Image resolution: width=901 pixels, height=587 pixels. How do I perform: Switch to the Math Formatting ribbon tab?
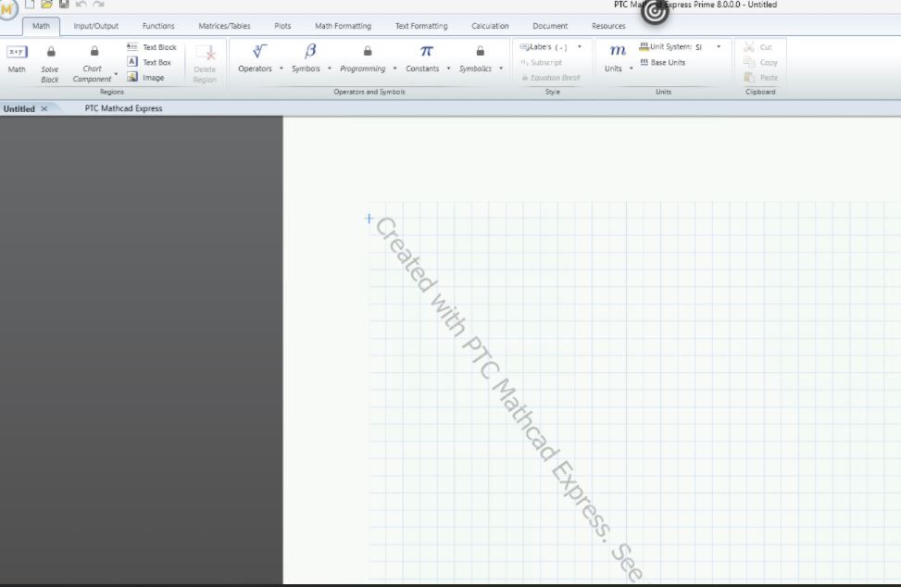[x=343, y=26]
